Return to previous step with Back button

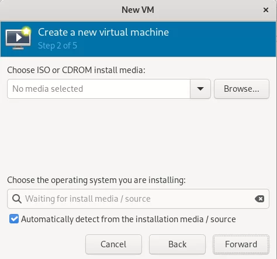tap(177, 244)
